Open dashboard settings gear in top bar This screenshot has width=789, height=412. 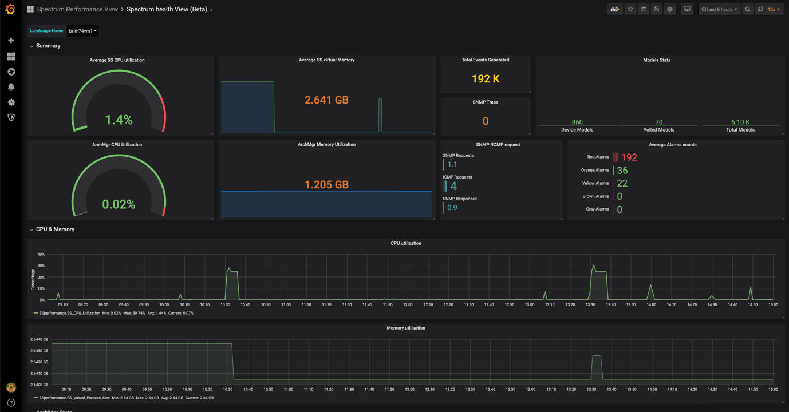pyautogui.click(x=670, y=9)
